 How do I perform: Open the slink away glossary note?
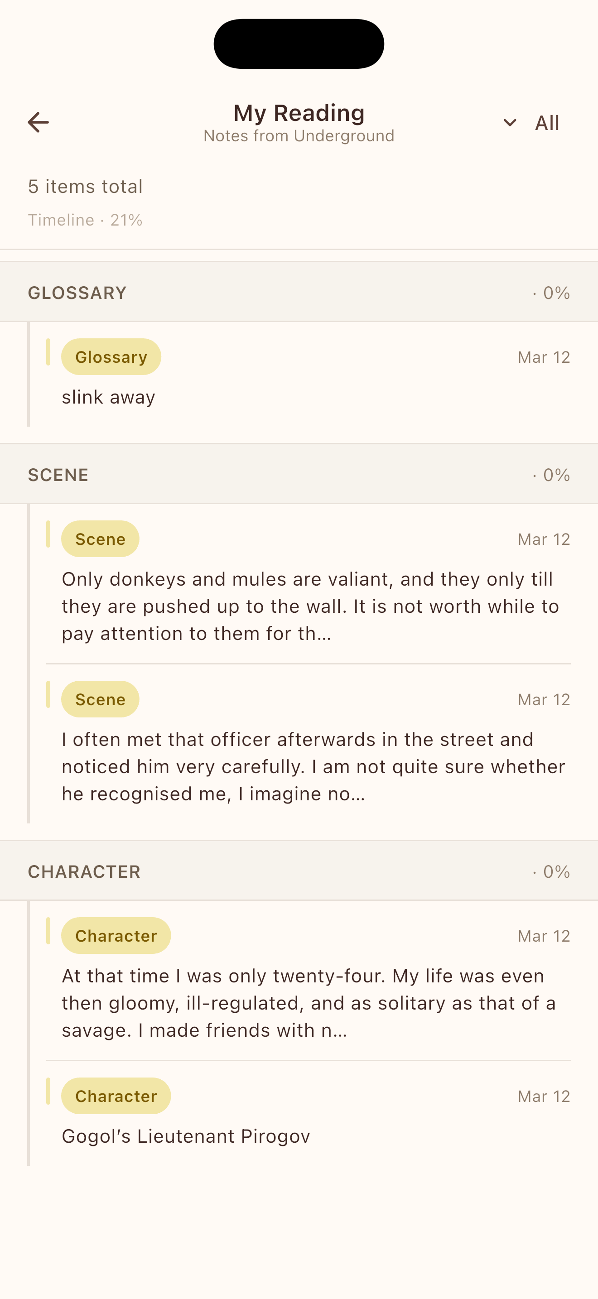click(x=108, y=397)
